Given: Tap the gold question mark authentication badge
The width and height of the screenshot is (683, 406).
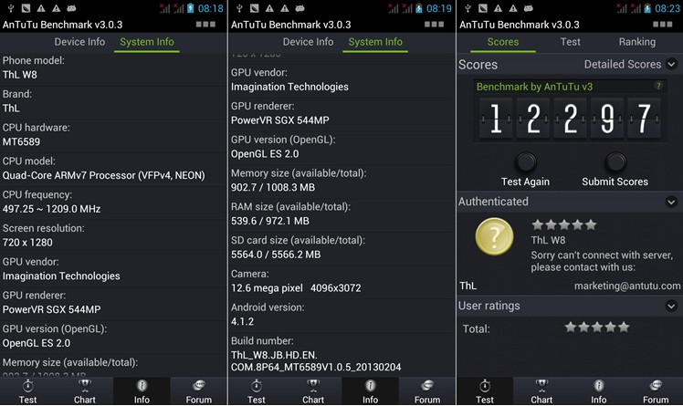Looking at the screenshot, I should click(494, 236).
